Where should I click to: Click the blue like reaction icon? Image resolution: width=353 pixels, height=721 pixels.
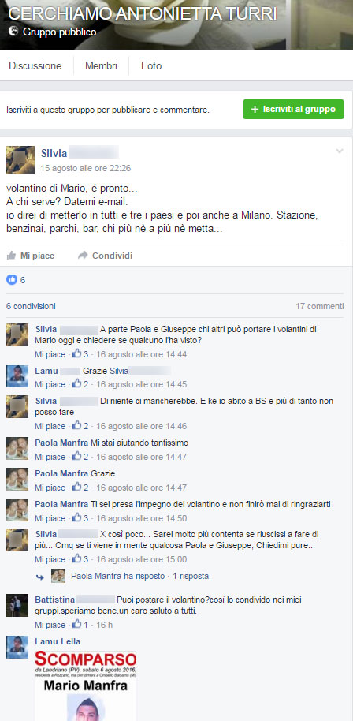[12, 279]
